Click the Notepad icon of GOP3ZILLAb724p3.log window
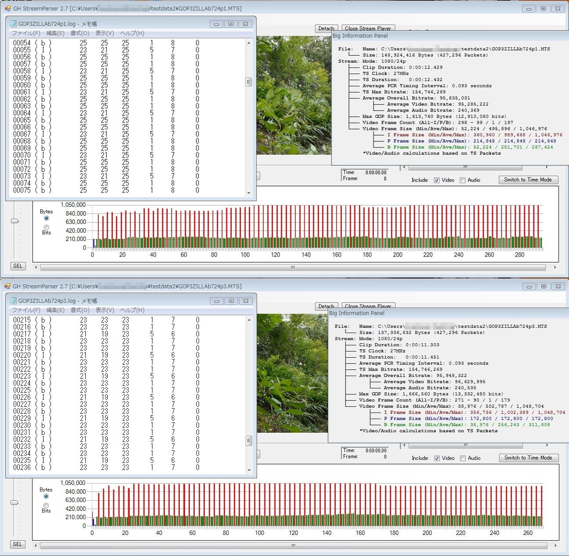Image resolution: width=569 pixels, height=556 pixels. click(13, 301)
